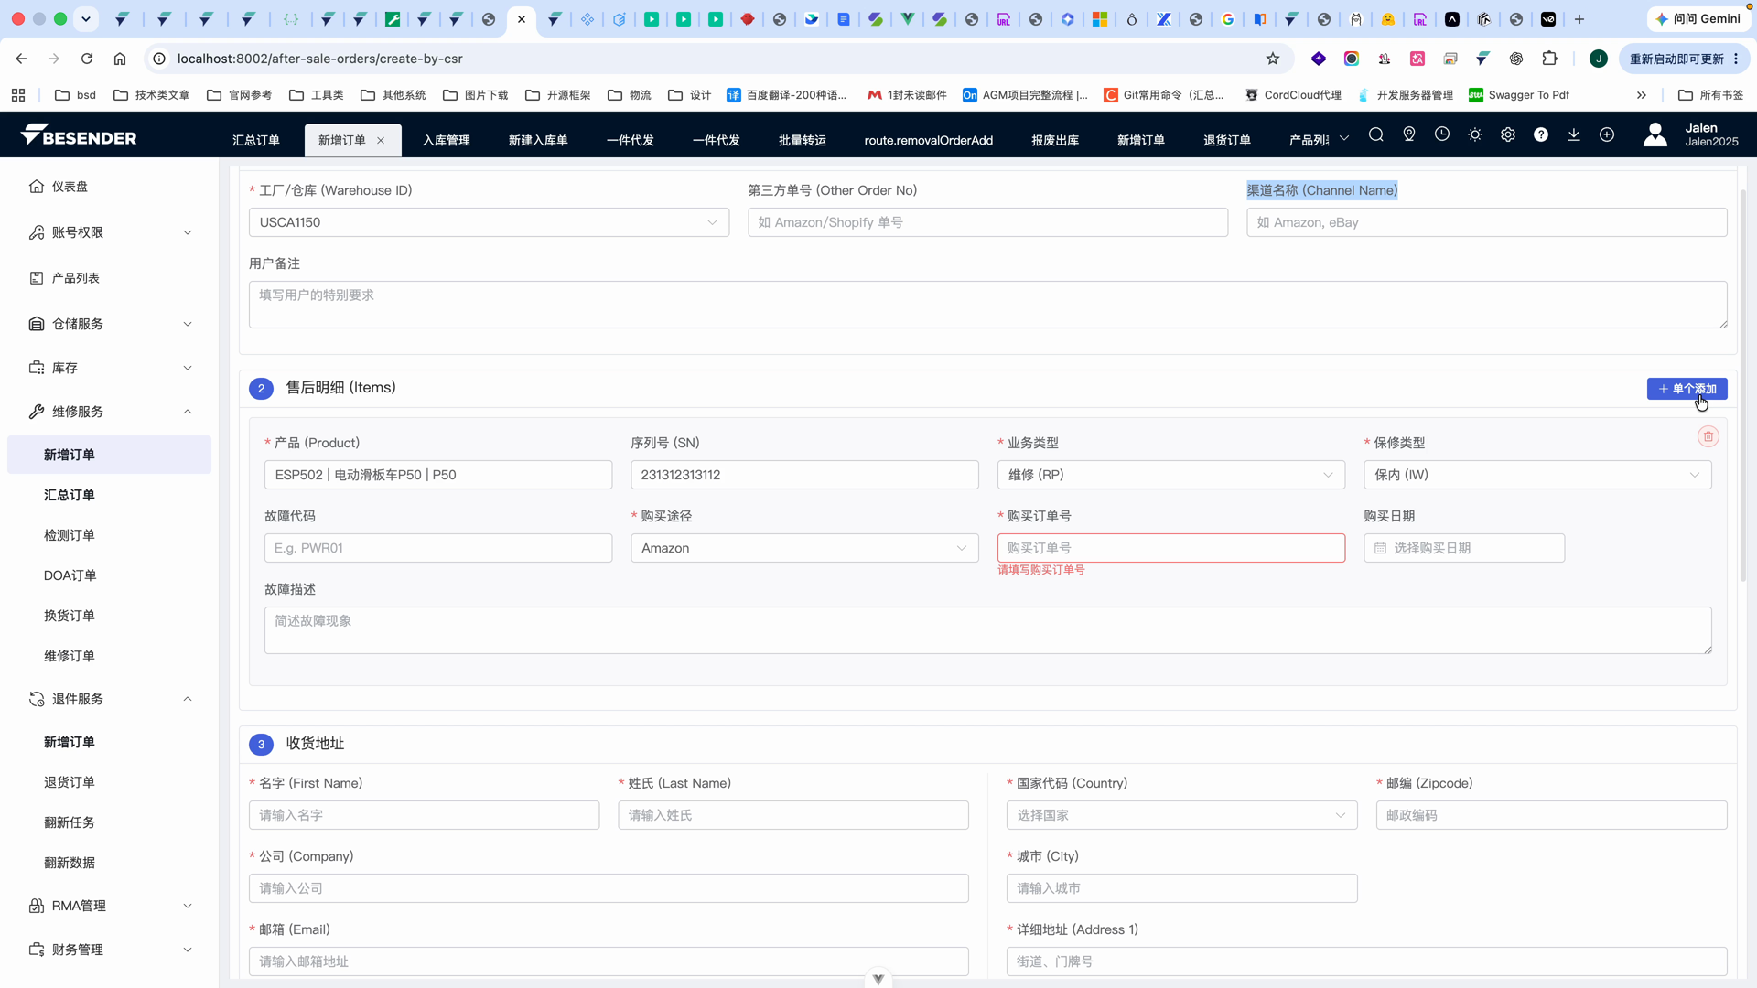Reload the page in browser
Viewport: 1757px width, 988px height.
(87, 59)
